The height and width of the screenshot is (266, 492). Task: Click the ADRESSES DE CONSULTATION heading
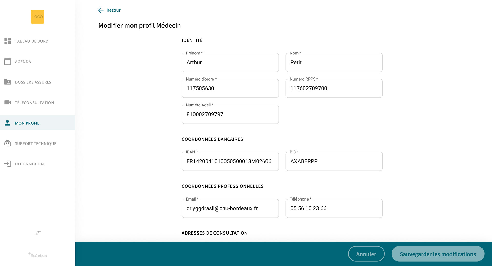(x=214, y=233)
